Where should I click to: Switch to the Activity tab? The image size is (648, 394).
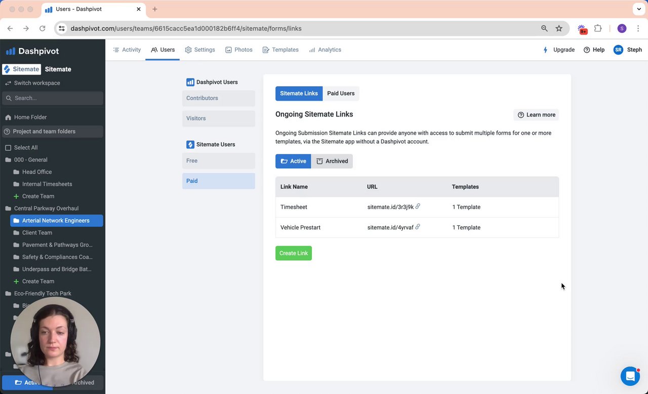click(x=127, y=50)
